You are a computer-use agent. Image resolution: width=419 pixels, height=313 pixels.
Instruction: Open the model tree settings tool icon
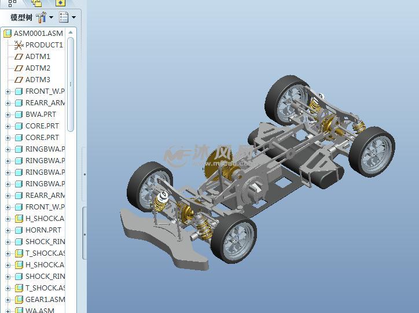[x=41, y=17]
